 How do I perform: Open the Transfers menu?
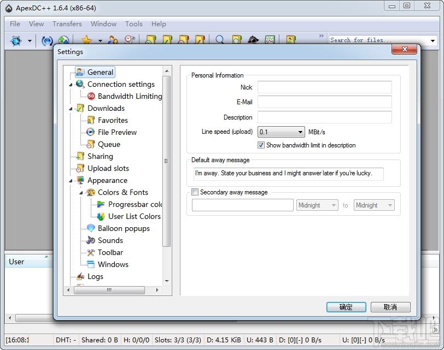[67, 24]
